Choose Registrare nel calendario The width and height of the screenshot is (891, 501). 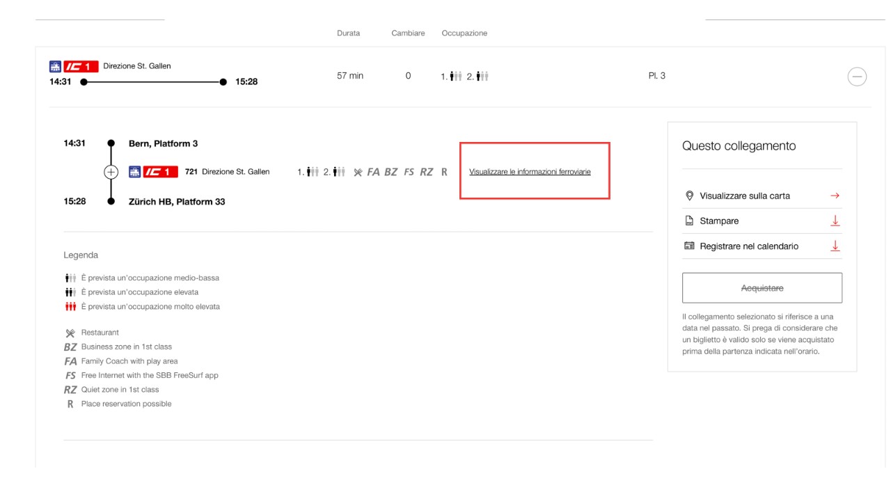[749, 246]
